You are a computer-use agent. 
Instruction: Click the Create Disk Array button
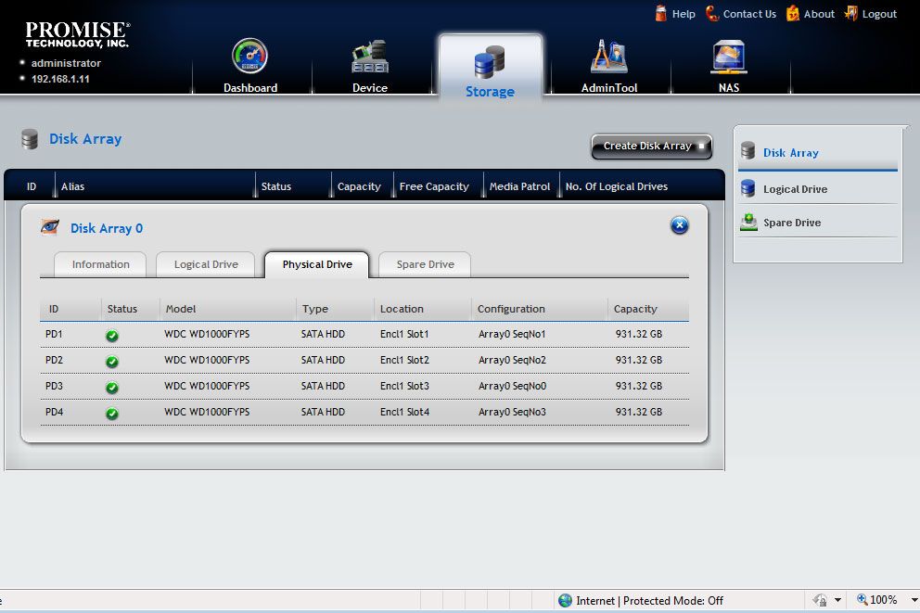click(x=651, y=147)
